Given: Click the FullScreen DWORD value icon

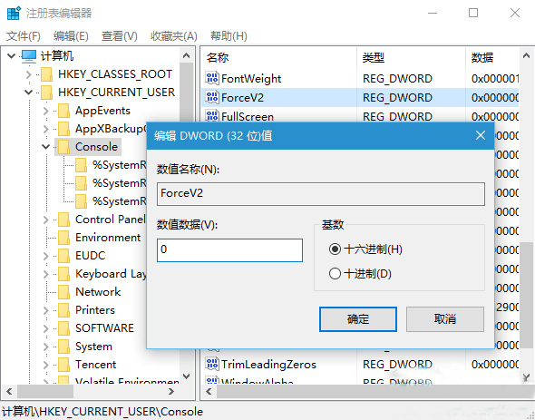Looking at the screenshot, I should (x=212, y=116).
